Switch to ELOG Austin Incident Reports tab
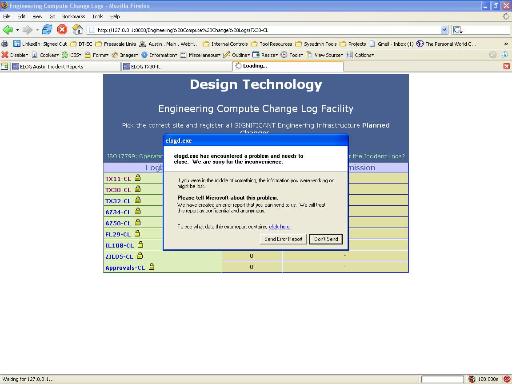This screenshot has height=384, width=512. click(65, 67)
